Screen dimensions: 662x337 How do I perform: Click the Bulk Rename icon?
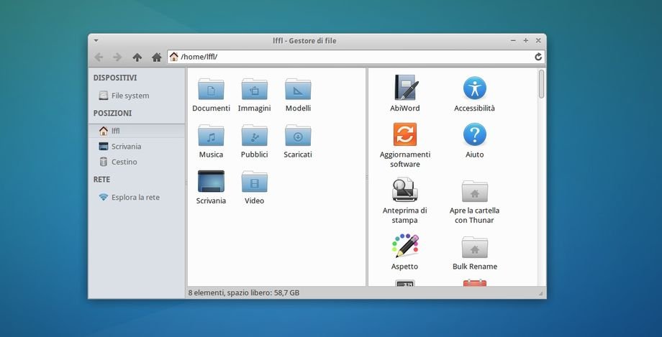tap(474, 247)
